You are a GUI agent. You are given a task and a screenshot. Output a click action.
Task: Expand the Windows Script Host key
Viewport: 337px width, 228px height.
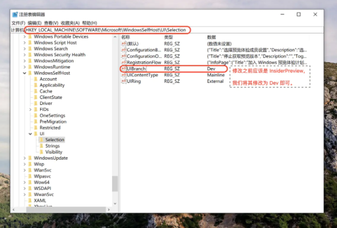(25, 43)
